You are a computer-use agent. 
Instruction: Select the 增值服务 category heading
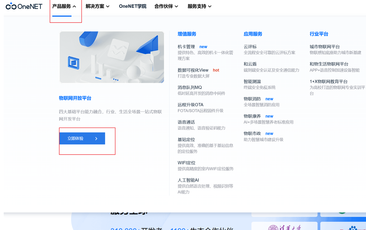click(x=187, y=34)
